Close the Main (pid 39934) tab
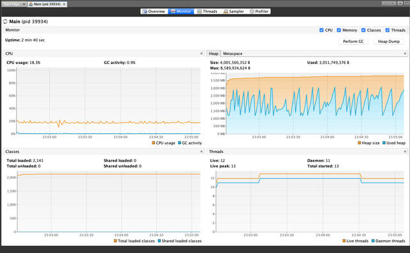Viewport: 410px width, 253px height. (x=64, y=4)
